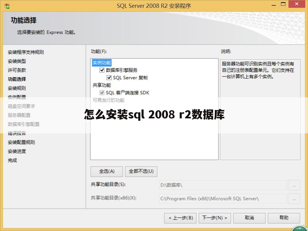The height and width of the screenshot is (231, 308).
Task: Click the 帮助 button for help
Action: (284, 218)
